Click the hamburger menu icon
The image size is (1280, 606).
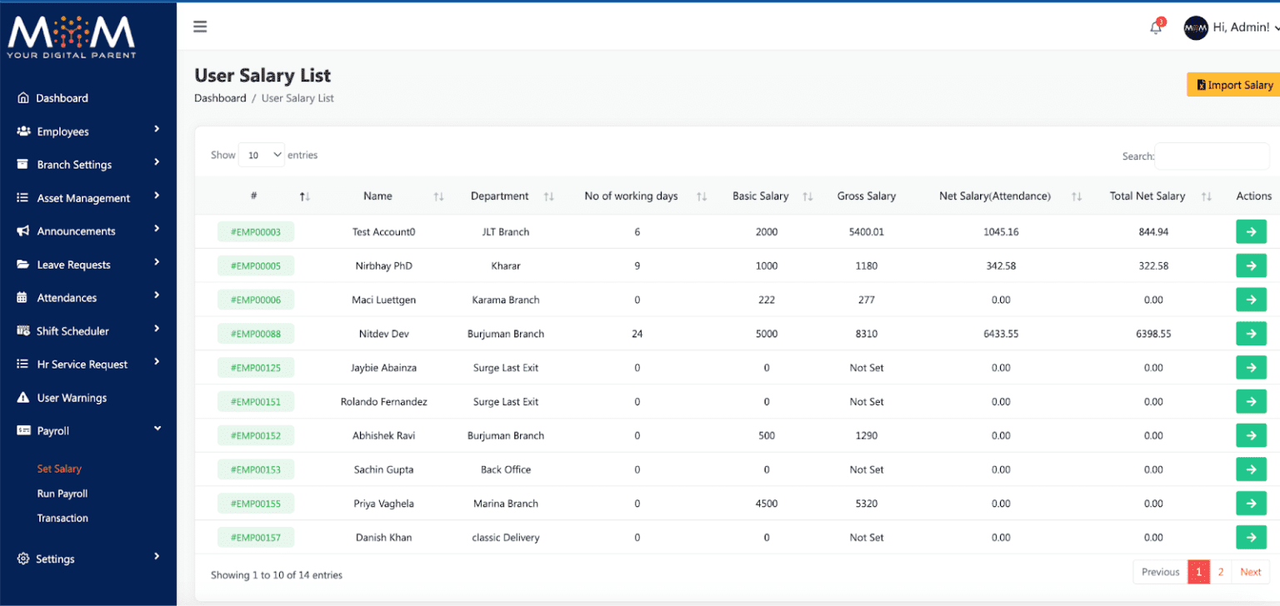[x=200, y=26]
